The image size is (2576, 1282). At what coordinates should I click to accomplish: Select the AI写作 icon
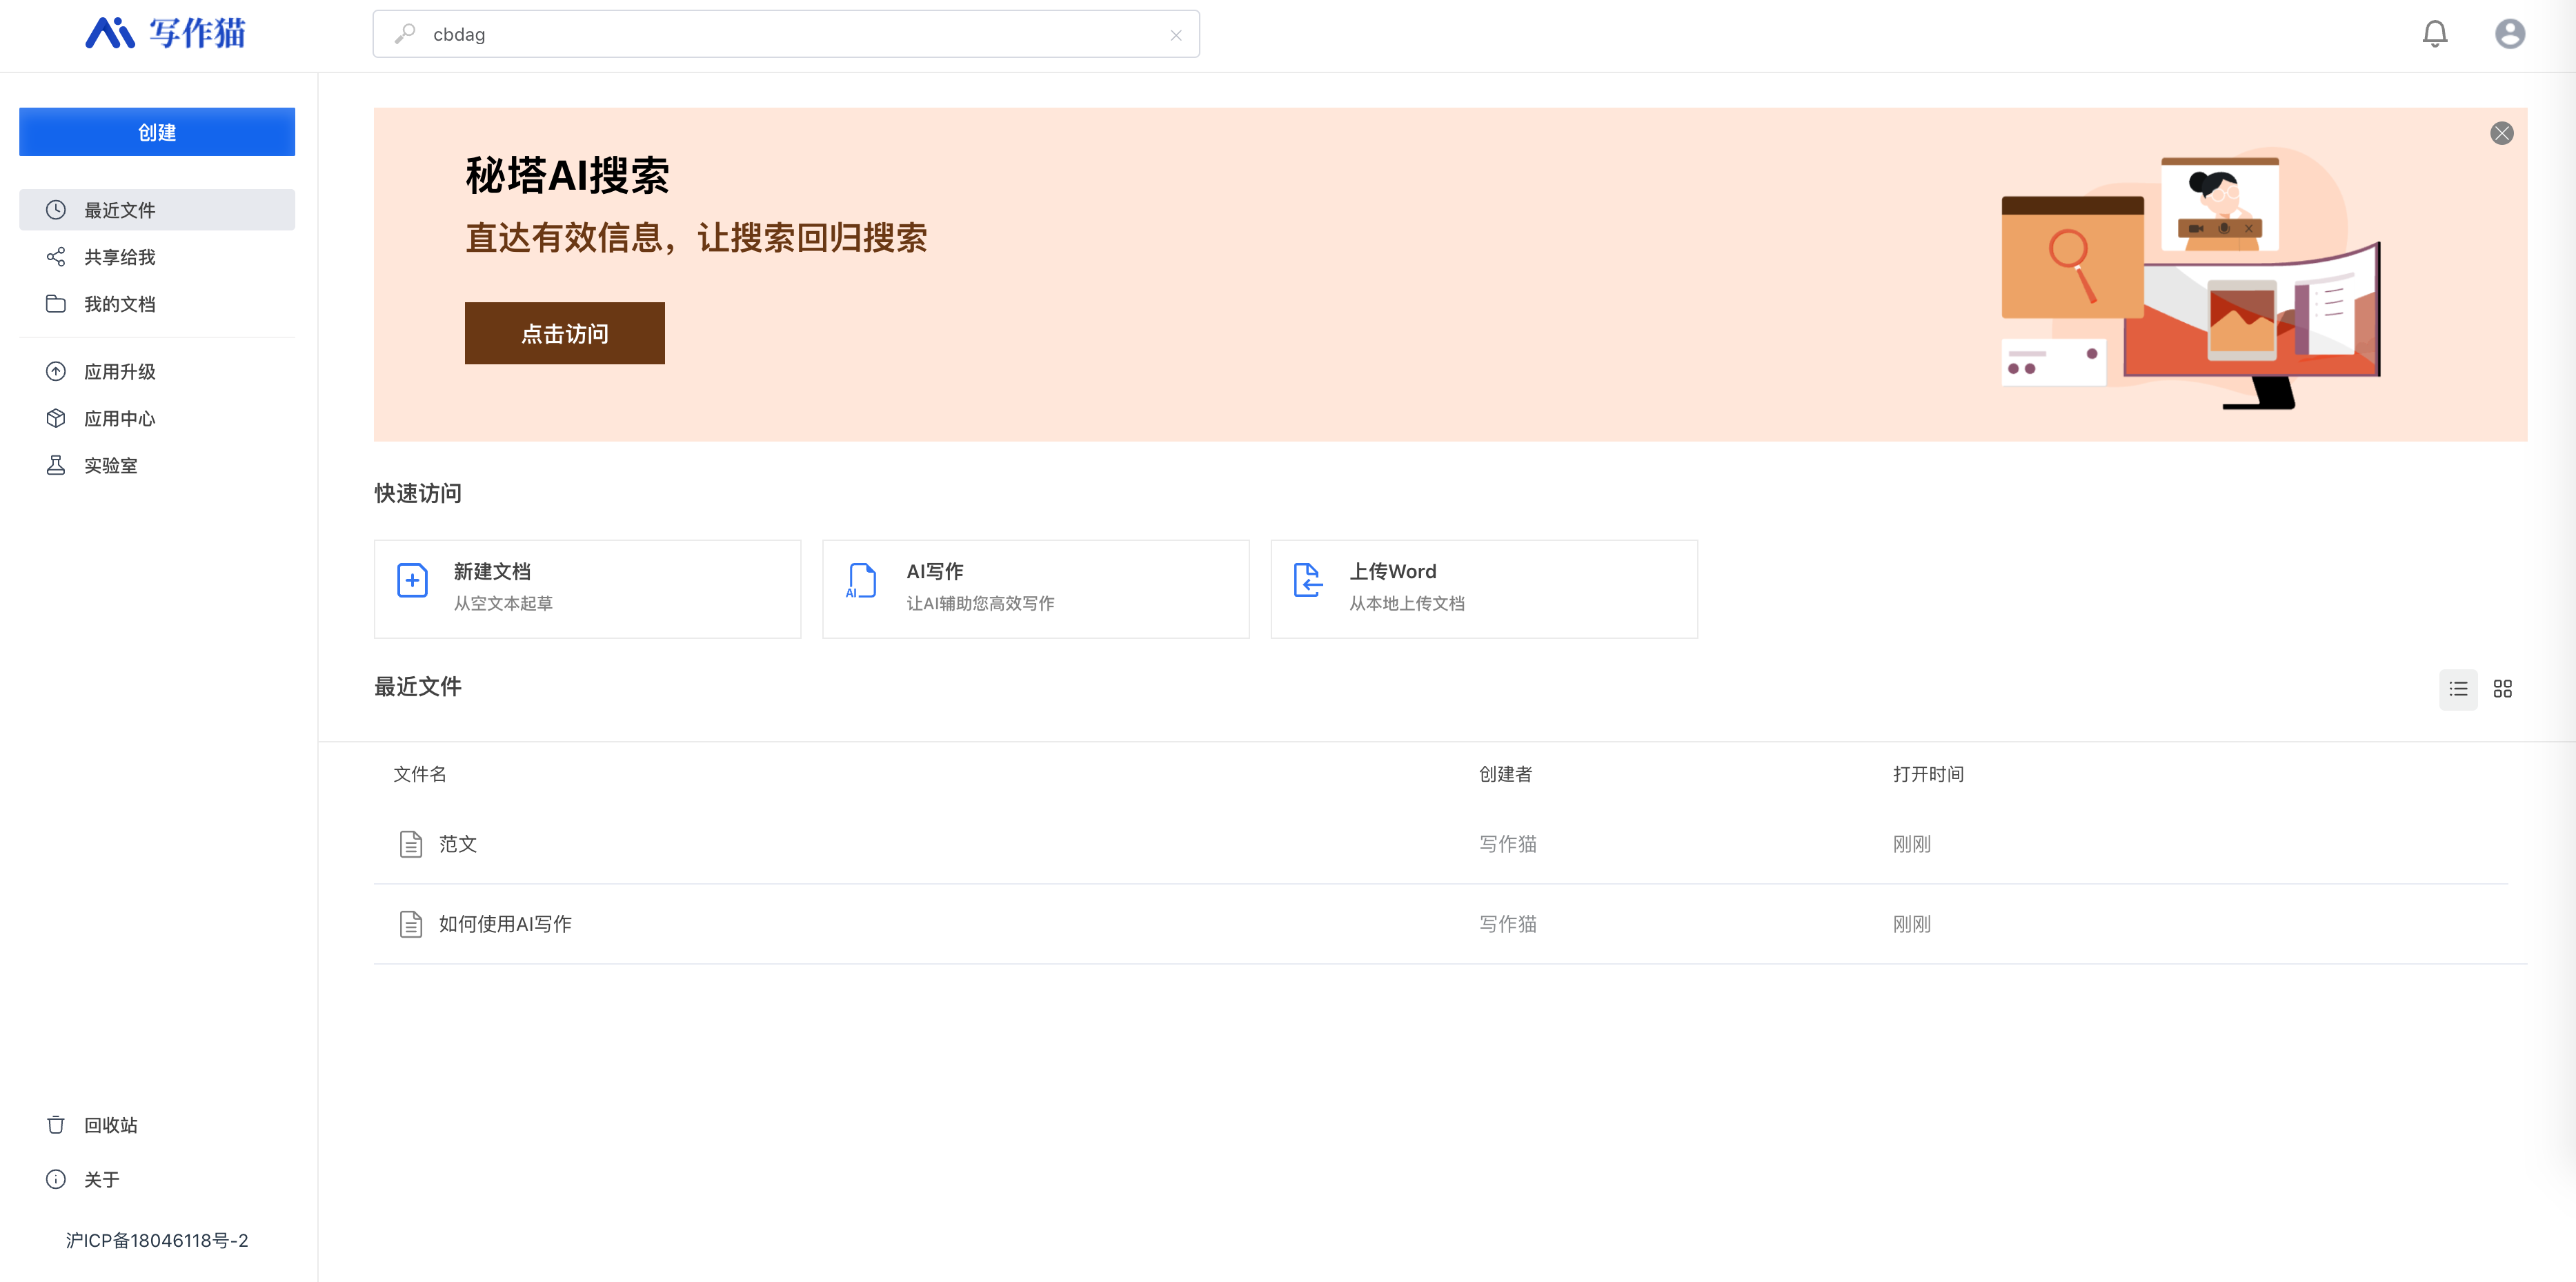(x=861, y=585)
